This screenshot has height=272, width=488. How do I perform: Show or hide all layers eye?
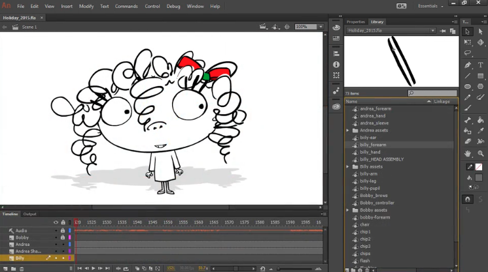pyautogui.click(x=56, y=222)
